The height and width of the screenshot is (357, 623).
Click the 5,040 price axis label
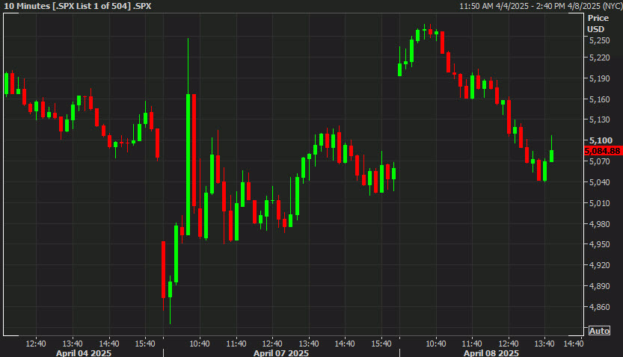point(600,182)
